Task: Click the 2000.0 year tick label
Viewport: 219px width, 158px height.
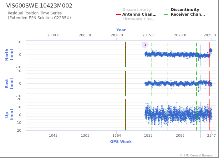Action: pos(53,35)
